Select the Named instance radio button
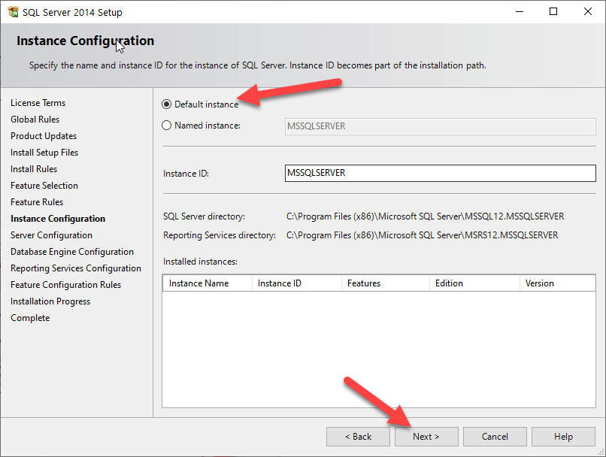Screen dimensions: 606x457 pyautogui.click(x=167, y=126)
